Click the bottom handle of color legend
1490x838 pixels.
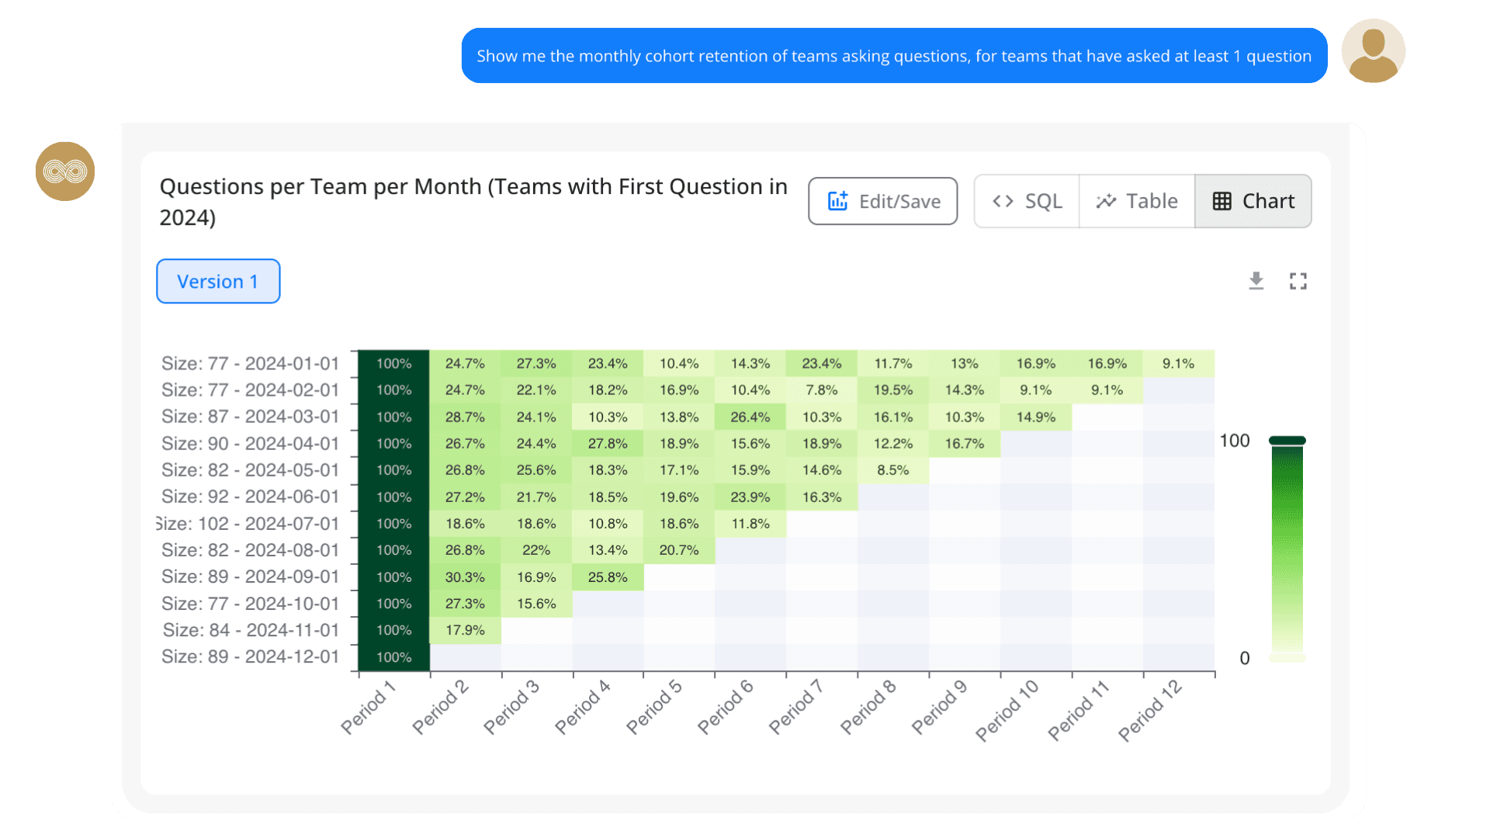pos(1287,658)
